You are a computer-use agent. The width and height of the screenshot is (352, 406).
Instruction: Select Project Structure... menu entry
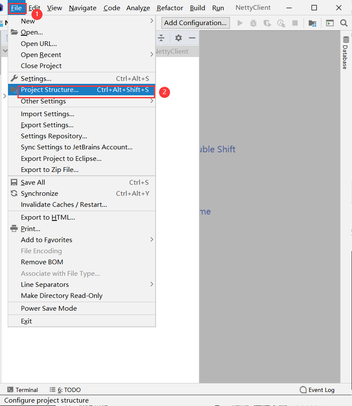tap(82, 90)
